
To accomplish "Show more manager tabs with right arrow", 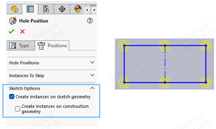I will (94, 10).
